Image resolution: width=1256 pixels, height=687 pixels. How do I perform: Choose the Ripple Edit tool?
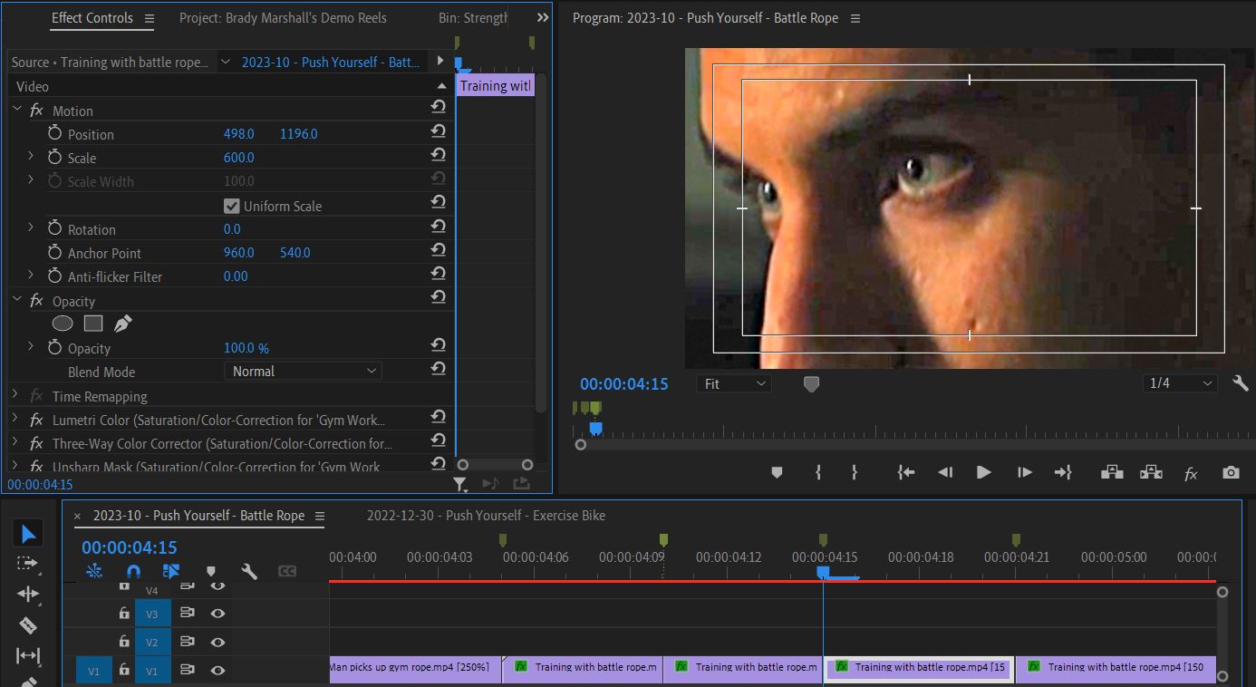28,594
